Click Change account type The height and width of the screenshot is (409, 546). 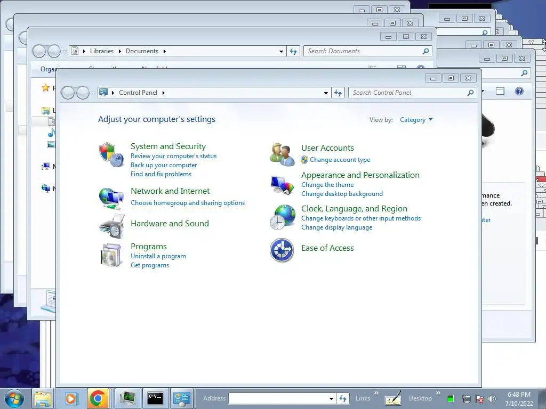[x=340, y=160]
